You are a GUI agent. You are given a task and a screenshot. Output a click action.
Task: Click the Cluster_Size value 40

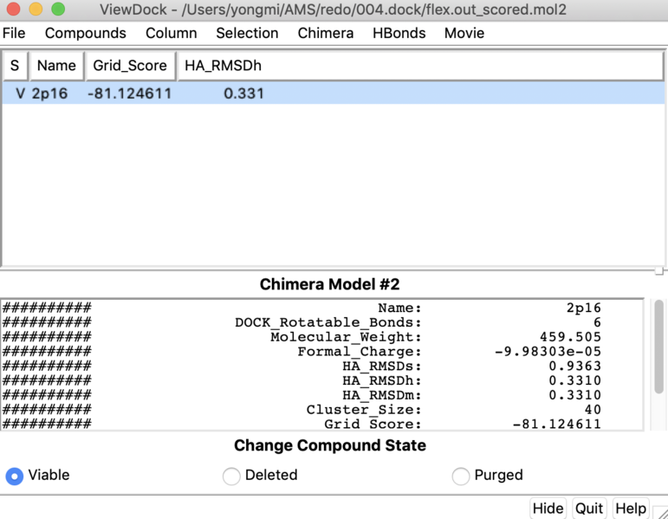tap(593, 410)
